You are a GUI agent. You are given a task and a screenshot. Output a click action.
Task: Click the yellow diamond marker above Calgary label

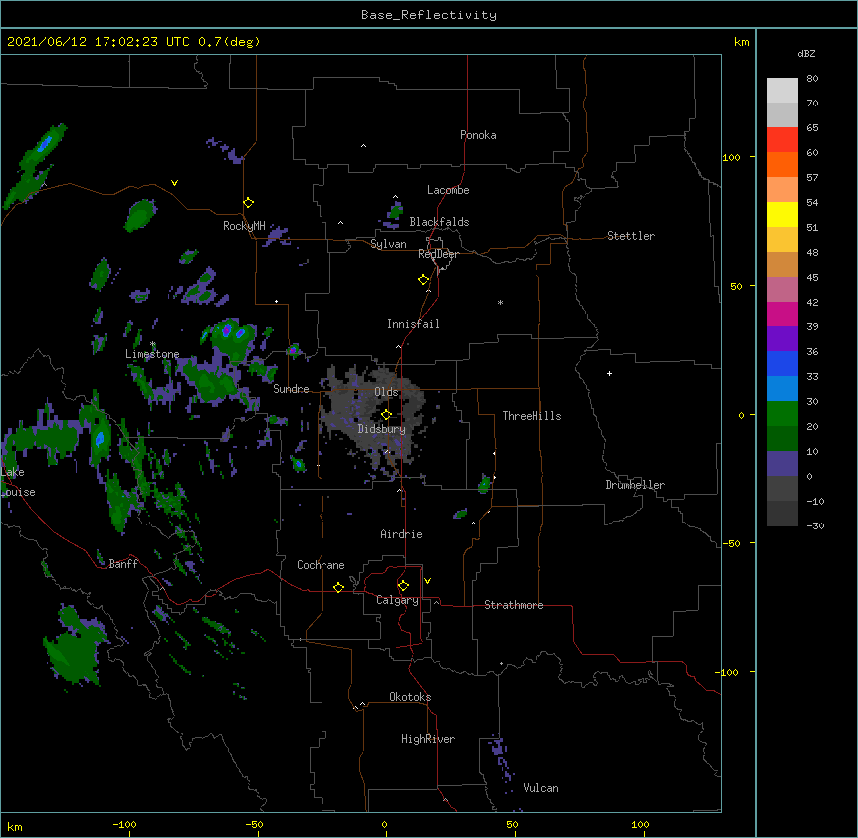pyautogui.click(x=403, y=586)
